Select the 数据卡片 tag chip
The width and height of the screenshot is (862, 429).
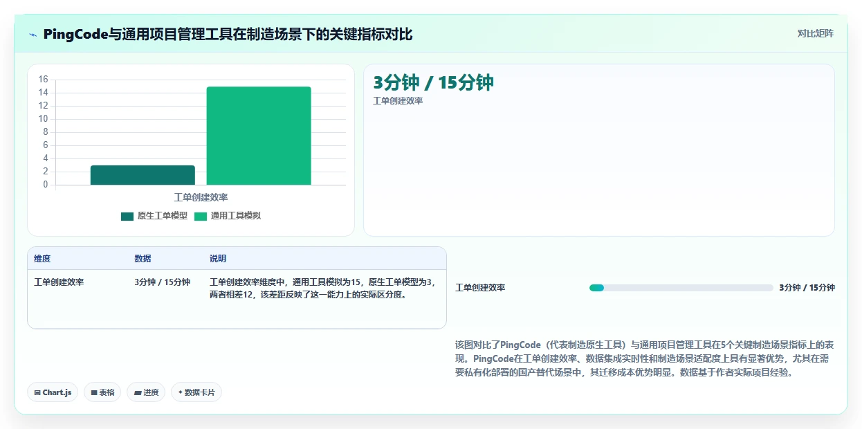(x=196, y=392)
